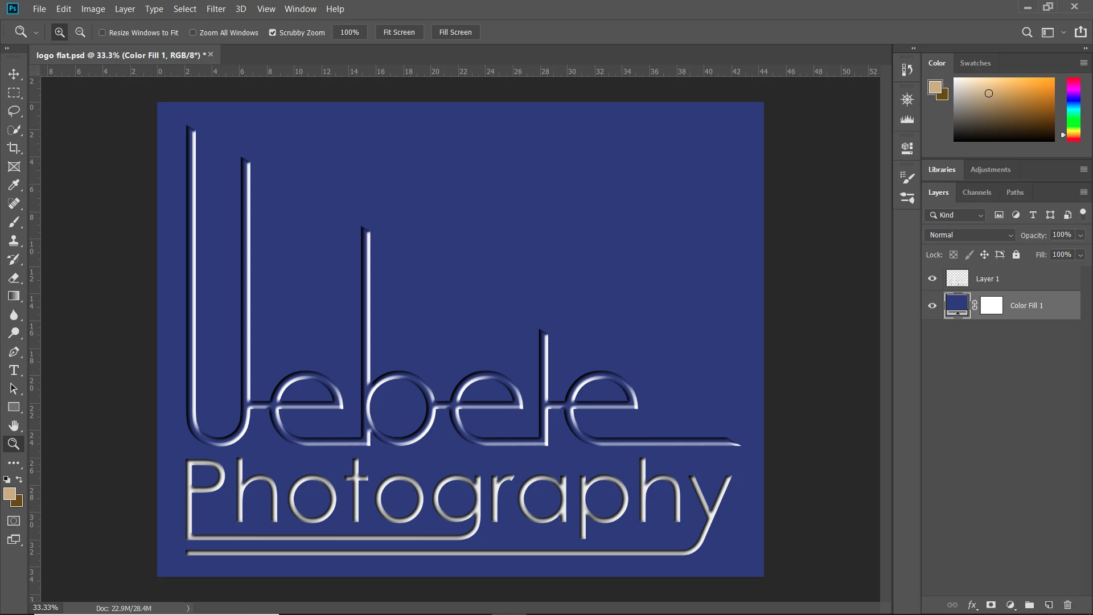Select the Lasso tool
The image size is (1093, 615).
coord(14,111)
